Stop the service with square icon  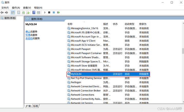49,12
